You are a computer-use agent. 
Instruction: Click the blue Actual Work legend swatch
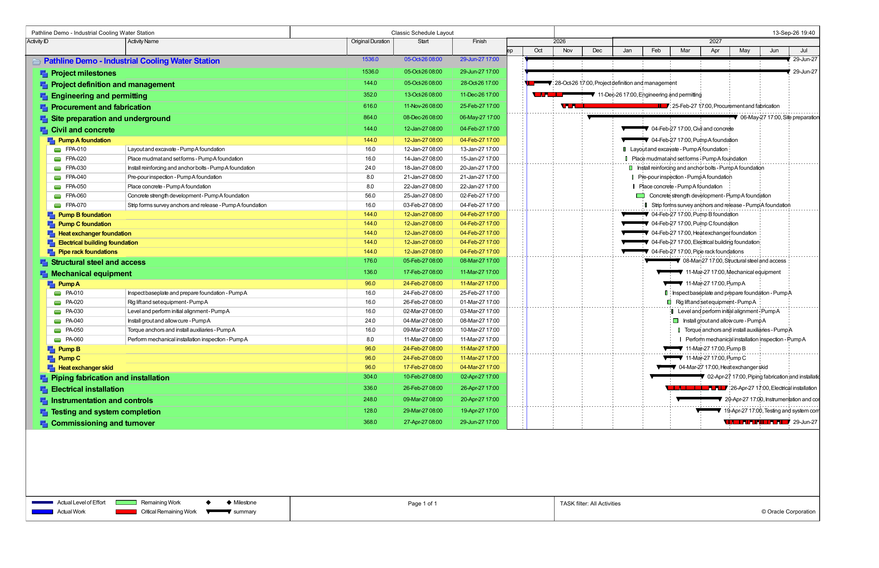pyautogui.click(x=42, y=512)
